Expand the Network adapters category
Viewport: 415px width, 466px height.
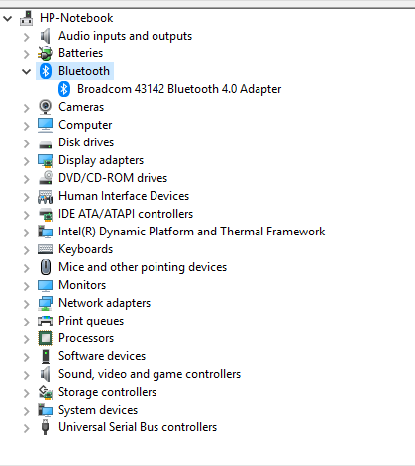(x=27, y=304)
